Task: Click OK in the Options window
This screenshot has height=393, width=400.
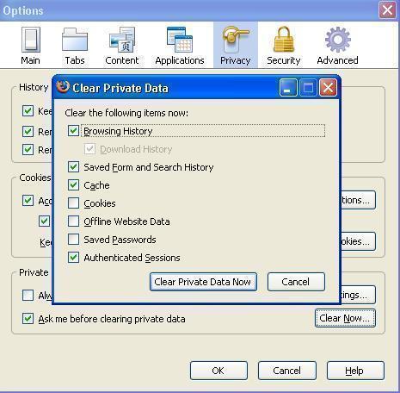Action: click(218, 371)
